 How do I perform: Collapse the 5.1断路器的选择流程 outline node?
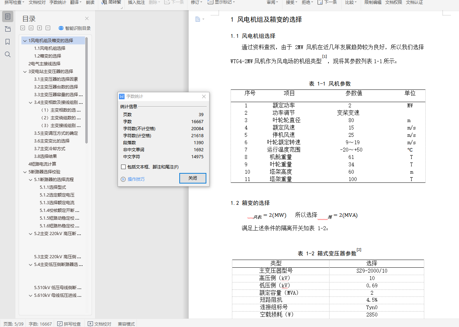31,180
